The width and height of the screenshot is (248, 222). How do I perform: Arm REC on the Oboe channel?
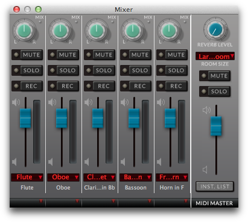[63, 86]
